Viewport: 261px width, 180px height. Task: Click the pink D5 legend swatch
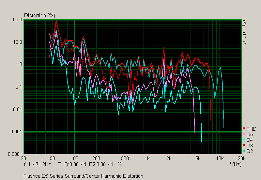[x=244, y=135]
